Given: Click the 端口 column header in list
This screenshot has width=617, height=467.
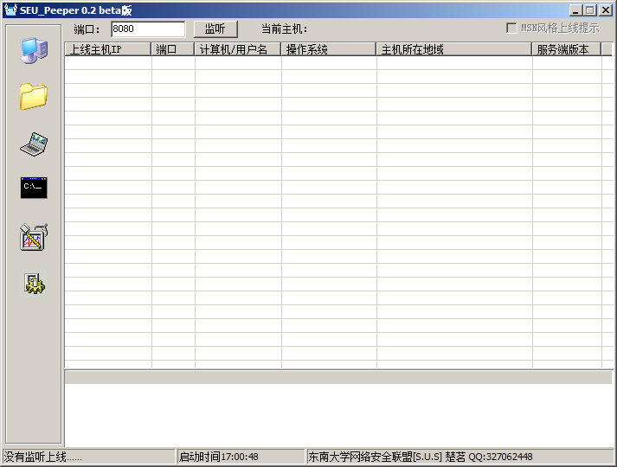Looking at the screenshot, I should [173, 49].
